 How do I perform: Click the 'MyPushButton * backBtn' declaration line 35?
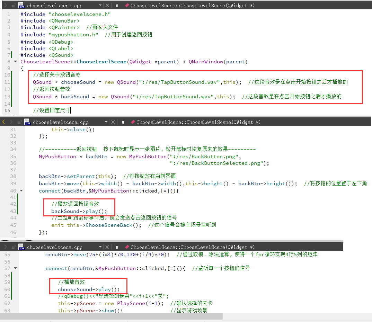pos(140,156)
